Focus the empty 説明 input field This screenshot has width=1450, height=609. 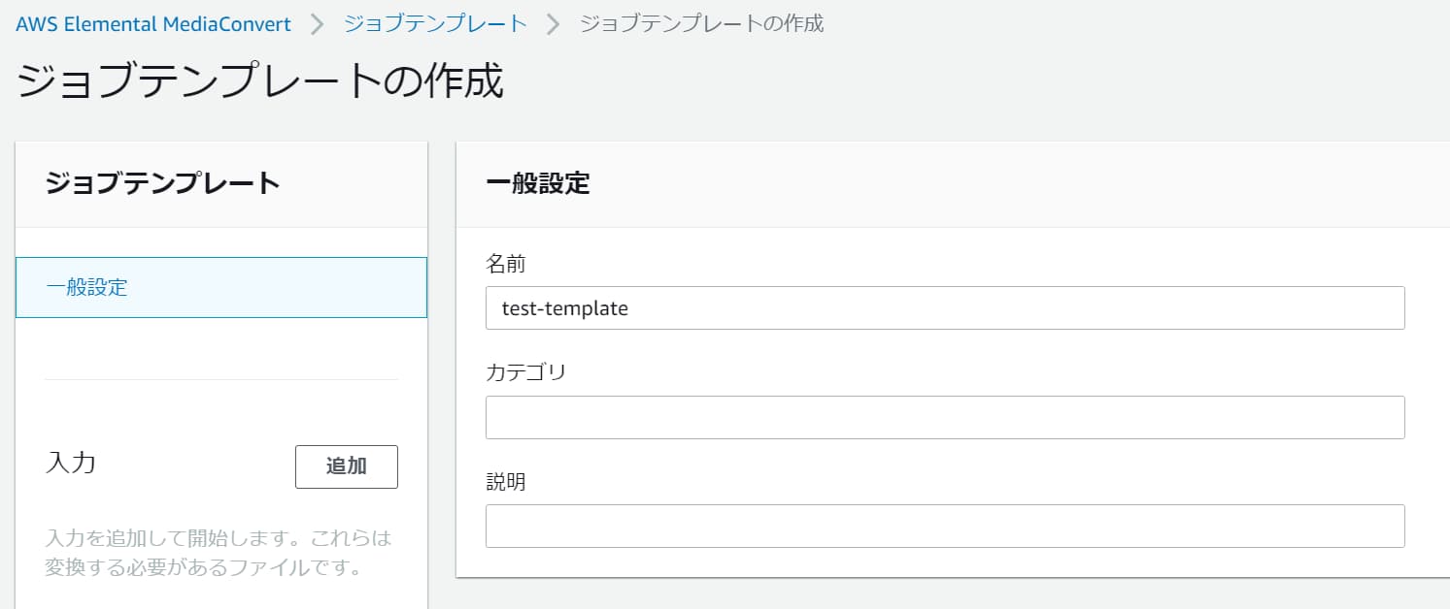pyautogui.click(x=944, y=526)
